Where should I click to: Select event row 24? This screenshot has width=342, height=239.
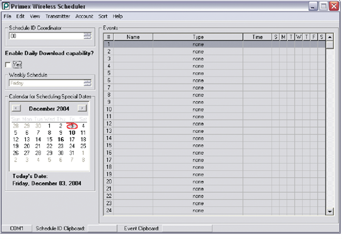(x=215, y=211)
